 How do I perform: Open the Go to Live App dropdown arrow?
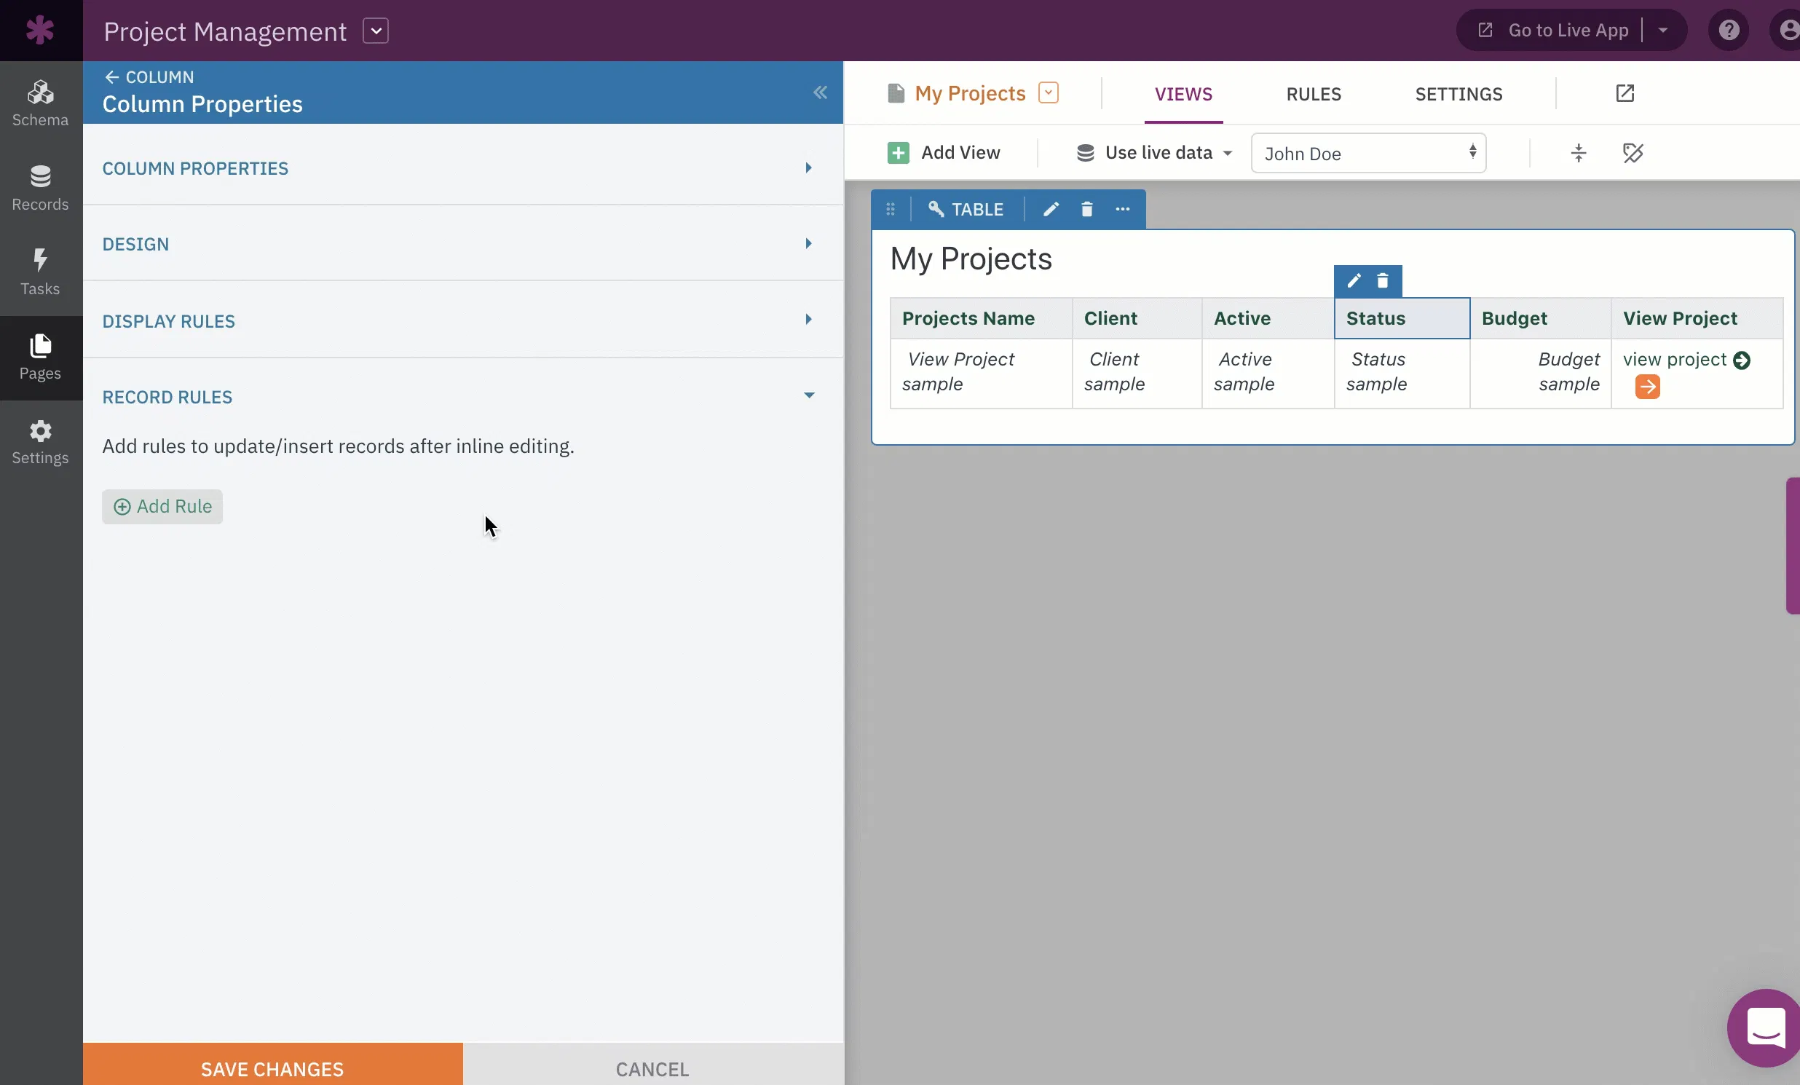point(1662,31)
